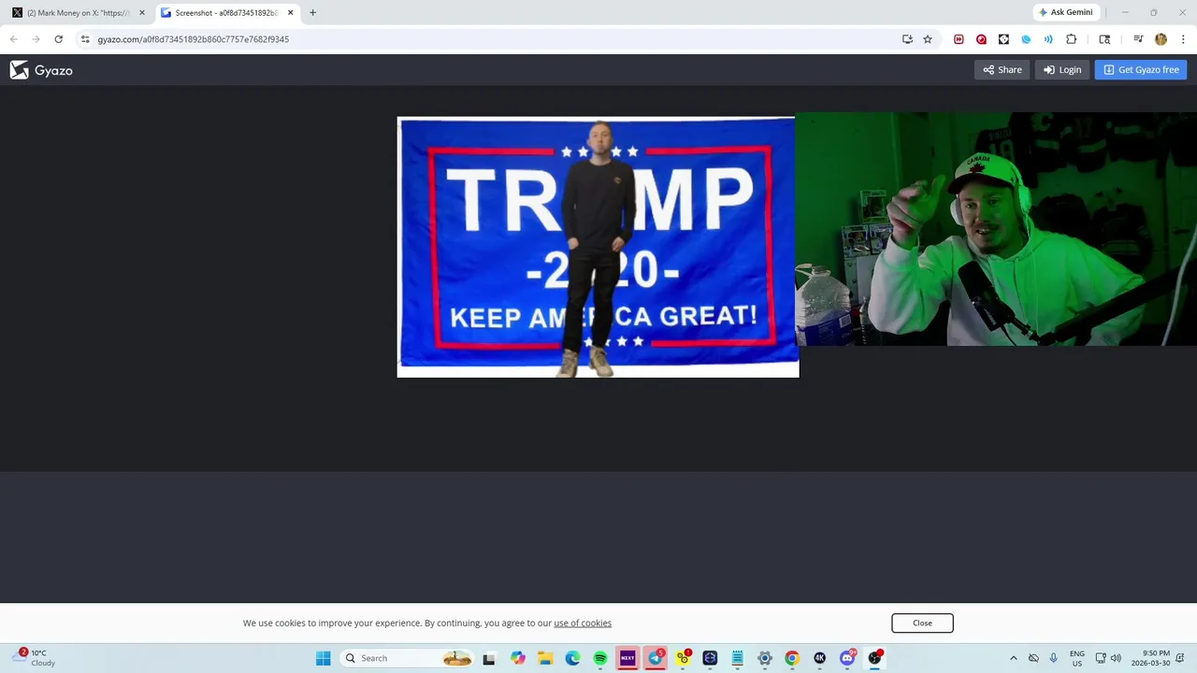Image resolution: width=1197 pixels, height=673 pixels.
Task: Click the Login button
Action: [1062, 70]
